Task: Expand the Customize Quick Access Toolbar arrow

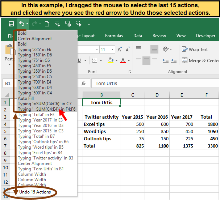Action: point(89,24)
